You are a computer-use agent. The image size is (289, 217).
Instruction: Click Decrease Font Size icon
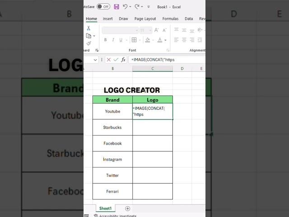pyautogui.click(x=164, y=30)
